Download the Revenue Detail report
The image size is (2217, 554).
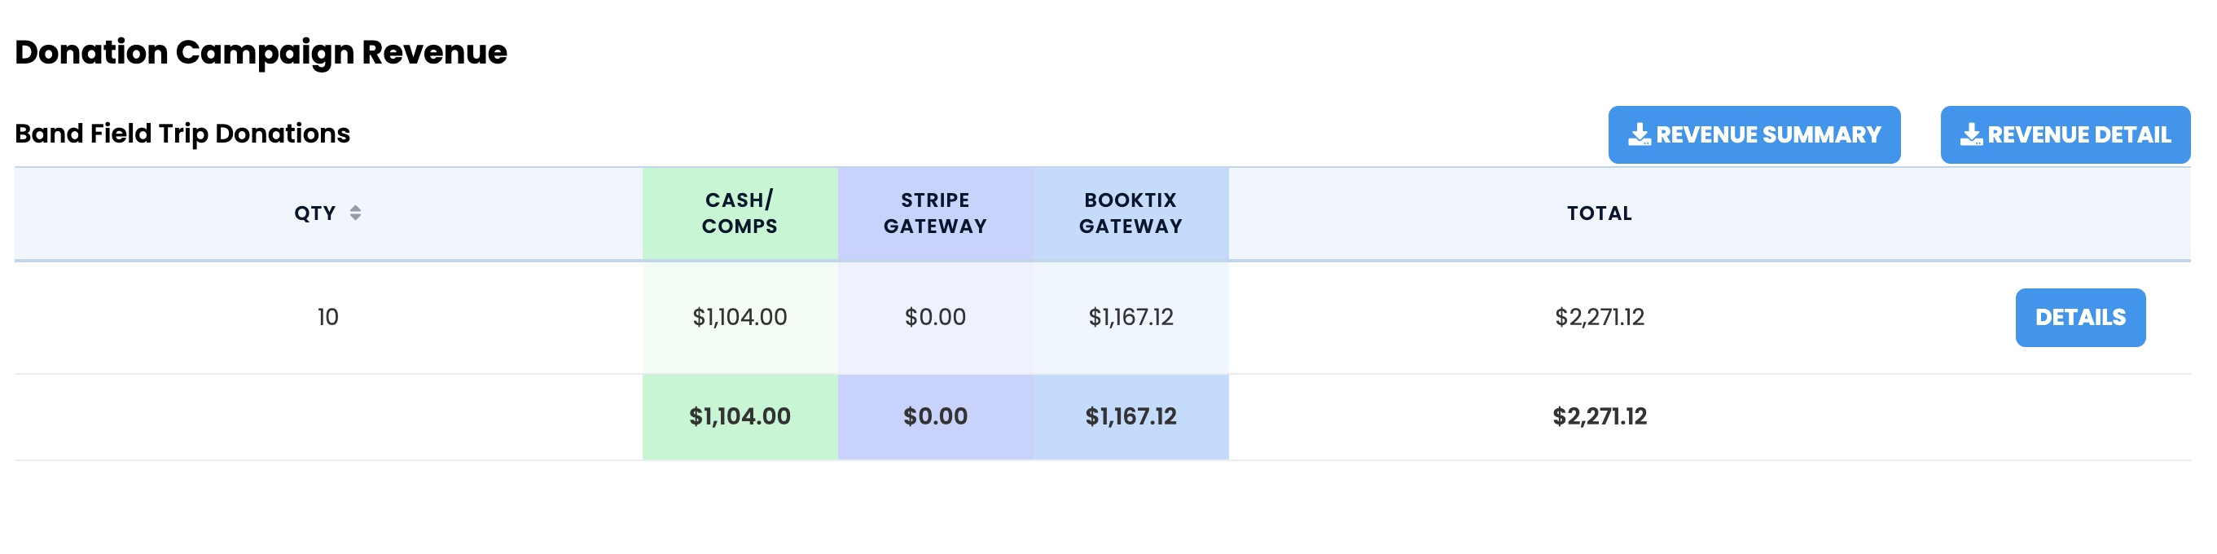(x=2065, y=135)
